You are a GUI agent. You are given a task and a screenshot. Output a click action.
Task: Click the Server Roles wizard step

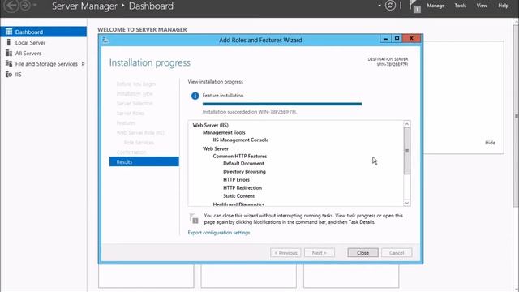pos(131,113)
